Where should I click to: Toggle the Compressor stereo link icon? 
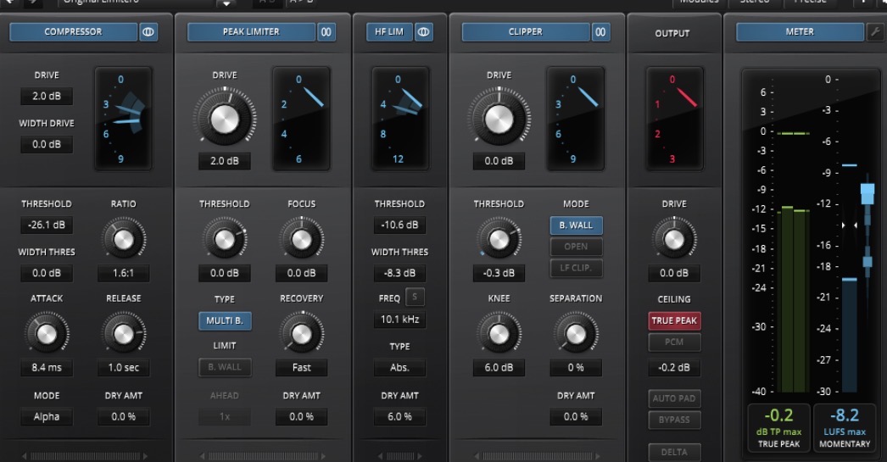click(148, 31)
